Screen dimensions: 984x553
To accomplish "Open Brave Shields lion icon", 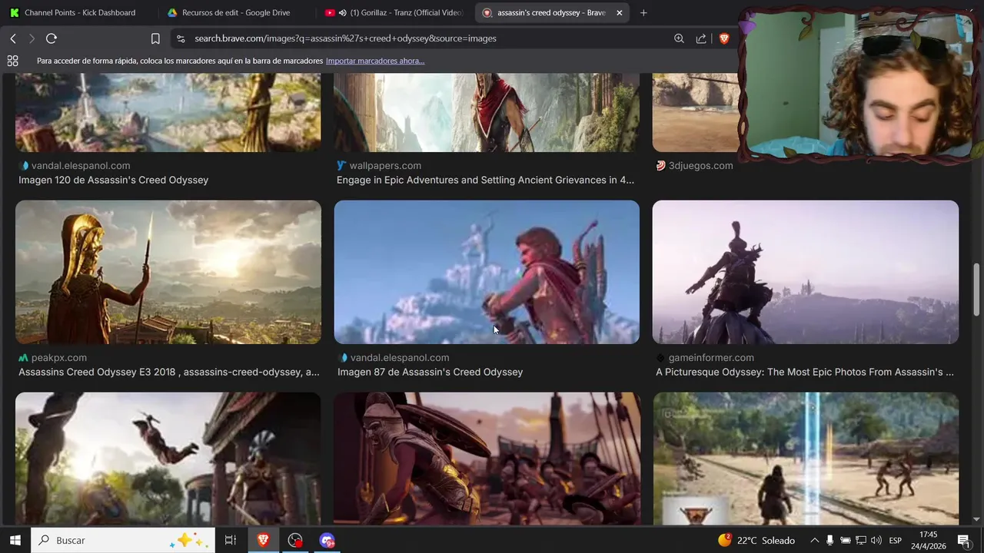I will [x=723, y=38].
